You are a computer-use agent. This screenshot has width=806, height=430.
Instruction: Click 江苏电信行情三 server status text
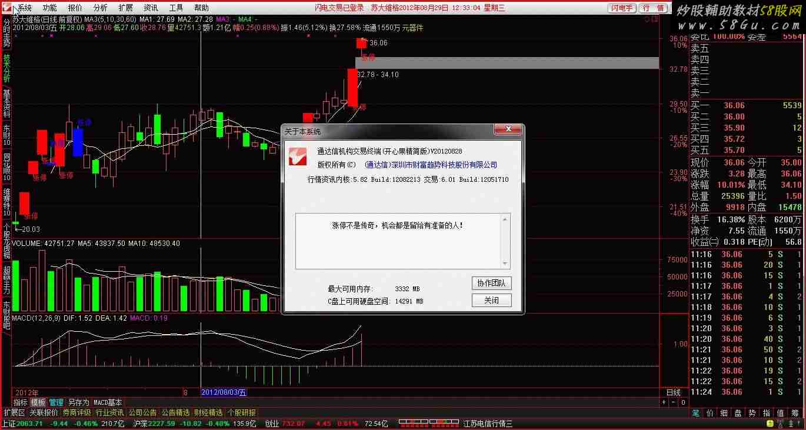[488, 424]
